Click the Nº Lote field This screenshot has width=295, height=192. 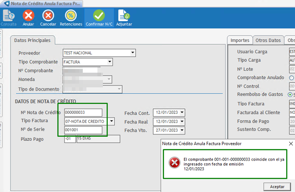292,69
